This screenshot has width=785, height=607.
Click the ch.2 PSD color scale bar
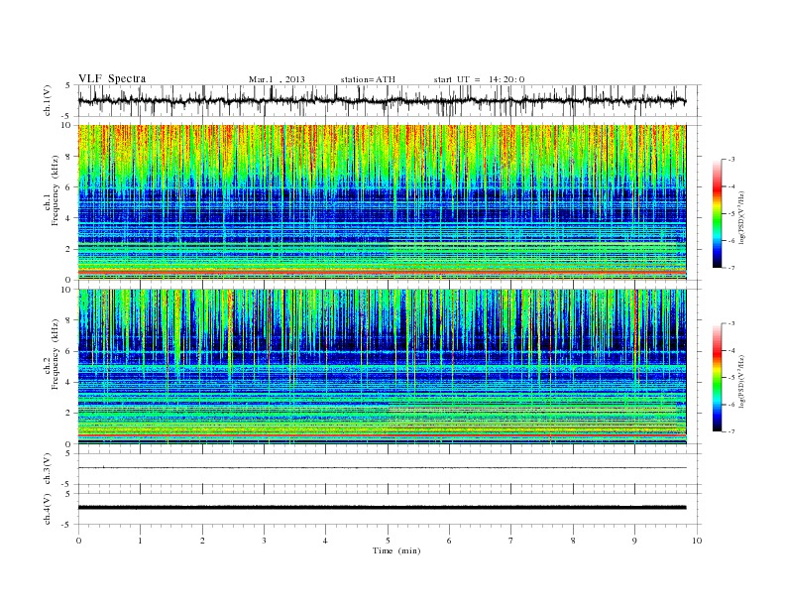click(x=717, y=377)
